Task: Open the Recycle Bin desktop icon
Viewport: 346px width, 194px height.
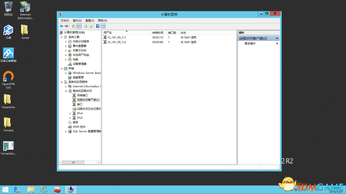Action: click(9, 9)
